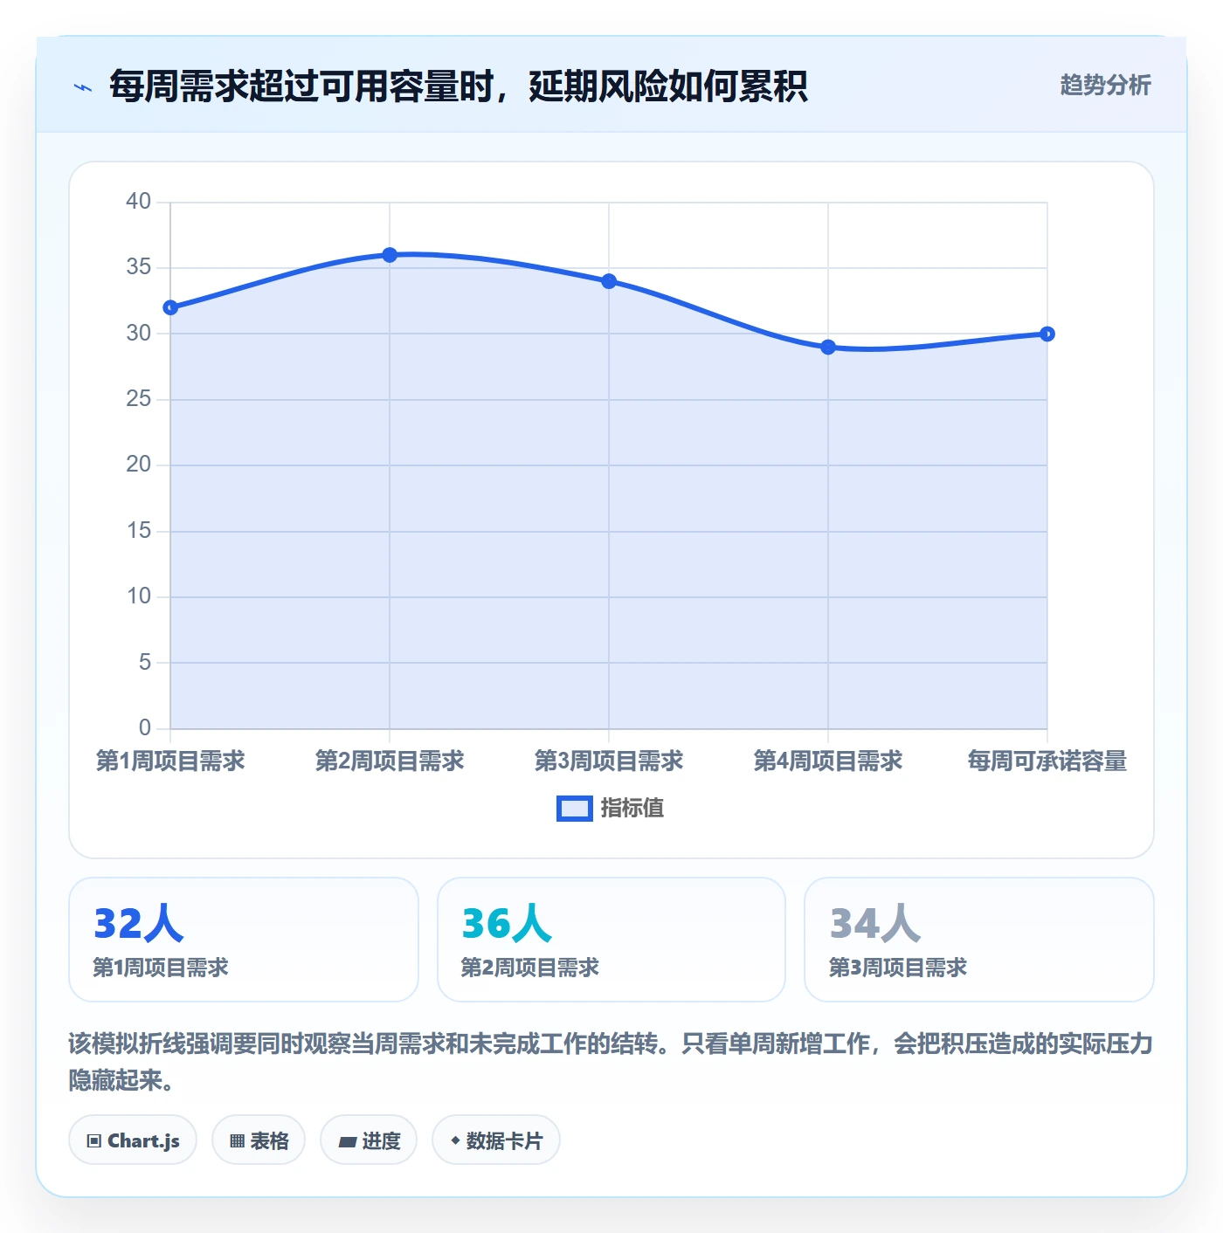The width and height of the screenshot is (1223, 1233).
Task: Click the 第3周项目需求 caption under 34人
Action: [x=898, y=968]
